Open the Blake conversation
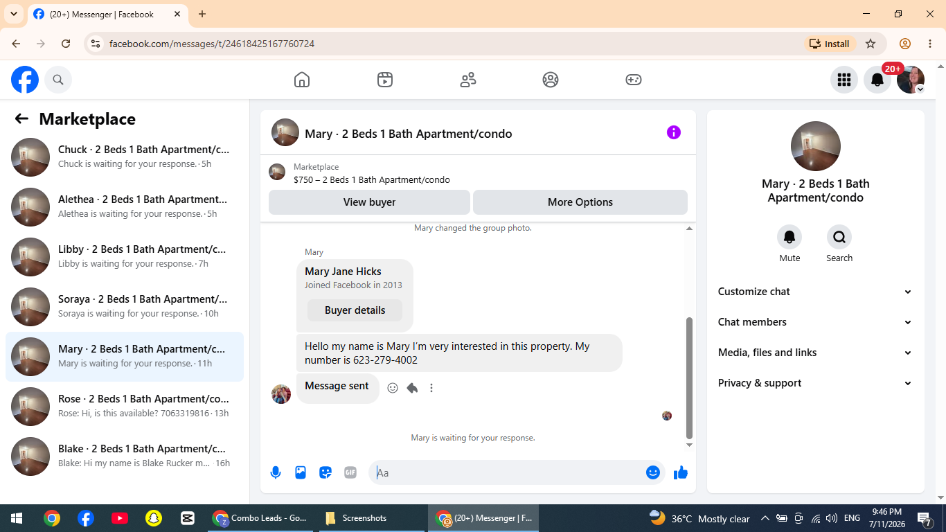The height and width of the screenshot is (532, 946). click(125, 456)
